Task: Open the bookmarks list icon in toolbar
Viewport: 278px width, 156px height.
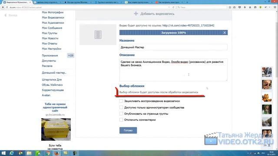Action: [x=235, y=7]
